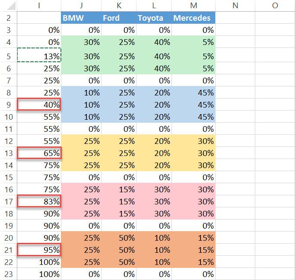The image size is (295, 280).
Task: Select cell L17 with 30%
Action: pos(154,201)
